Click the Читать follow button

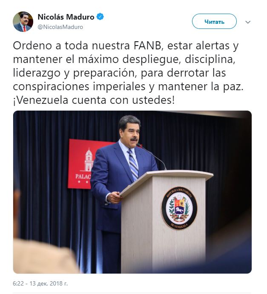(214, 21)
